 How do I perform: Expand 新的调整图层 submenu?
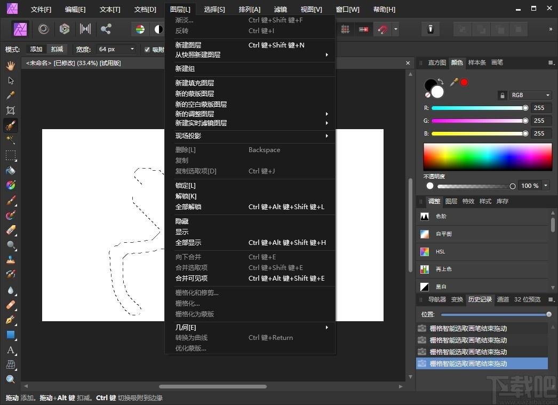pos(250,114)
